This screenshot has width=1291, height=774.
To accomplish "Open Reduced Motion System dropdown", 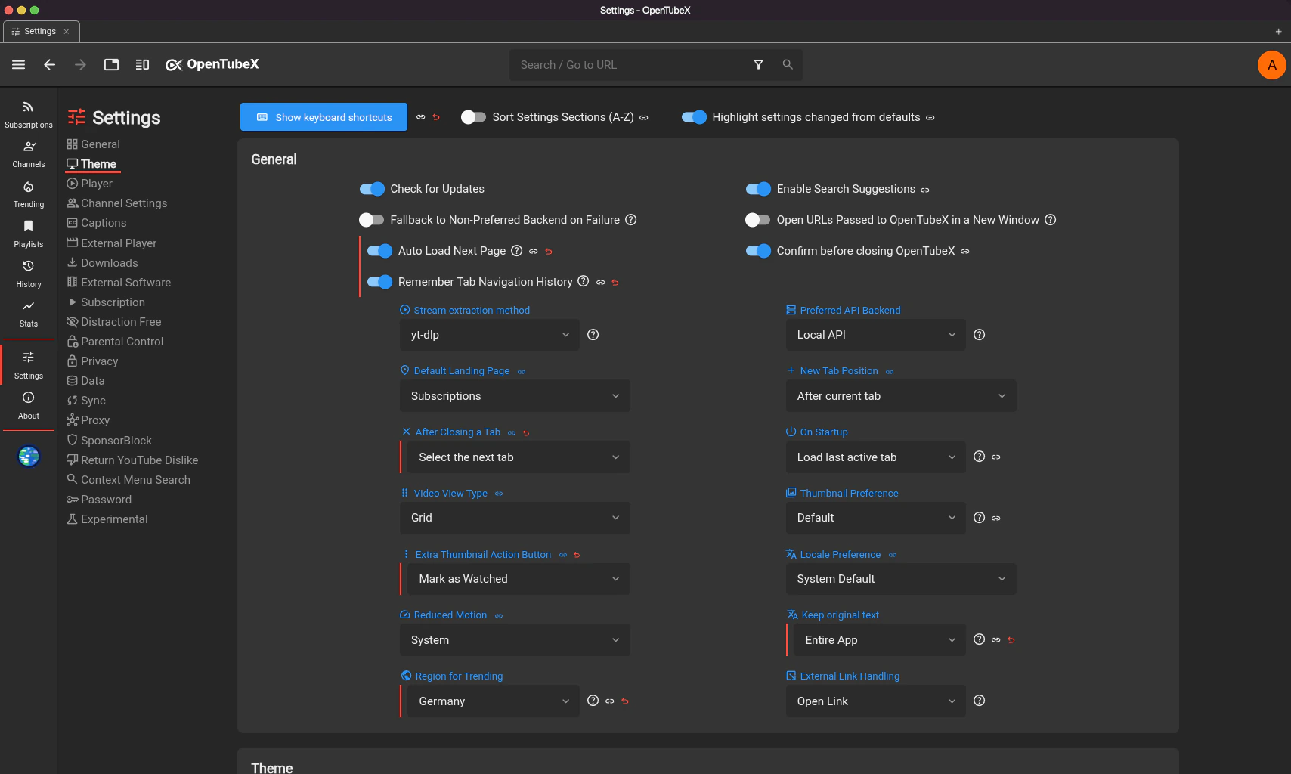I will (515, 640).
